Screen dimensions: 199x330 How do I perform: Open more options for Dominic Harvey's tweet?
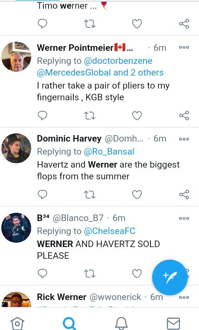click(x=184, y=139)
